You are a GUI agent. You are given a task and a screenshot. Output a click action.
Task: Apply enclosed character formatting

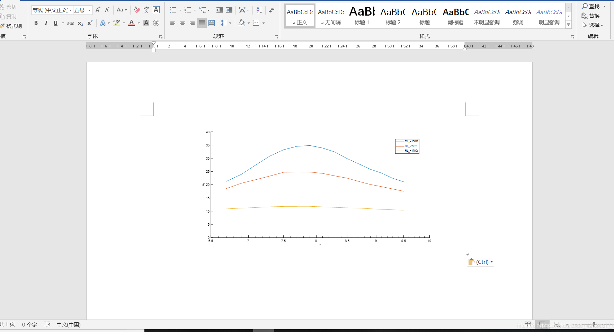(x=156, y=23)
